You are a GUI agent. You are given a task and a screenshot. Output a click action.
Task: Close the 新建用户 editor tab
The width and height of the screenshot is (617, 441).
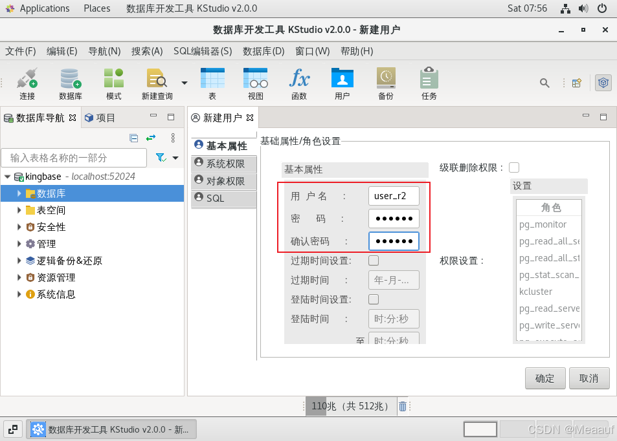tap(250, 118)
